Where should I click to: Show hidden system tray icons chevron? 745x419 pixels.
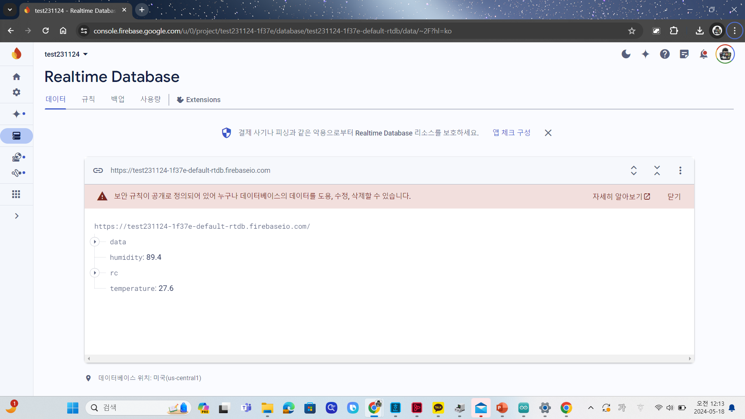click(x=590, y=408)
